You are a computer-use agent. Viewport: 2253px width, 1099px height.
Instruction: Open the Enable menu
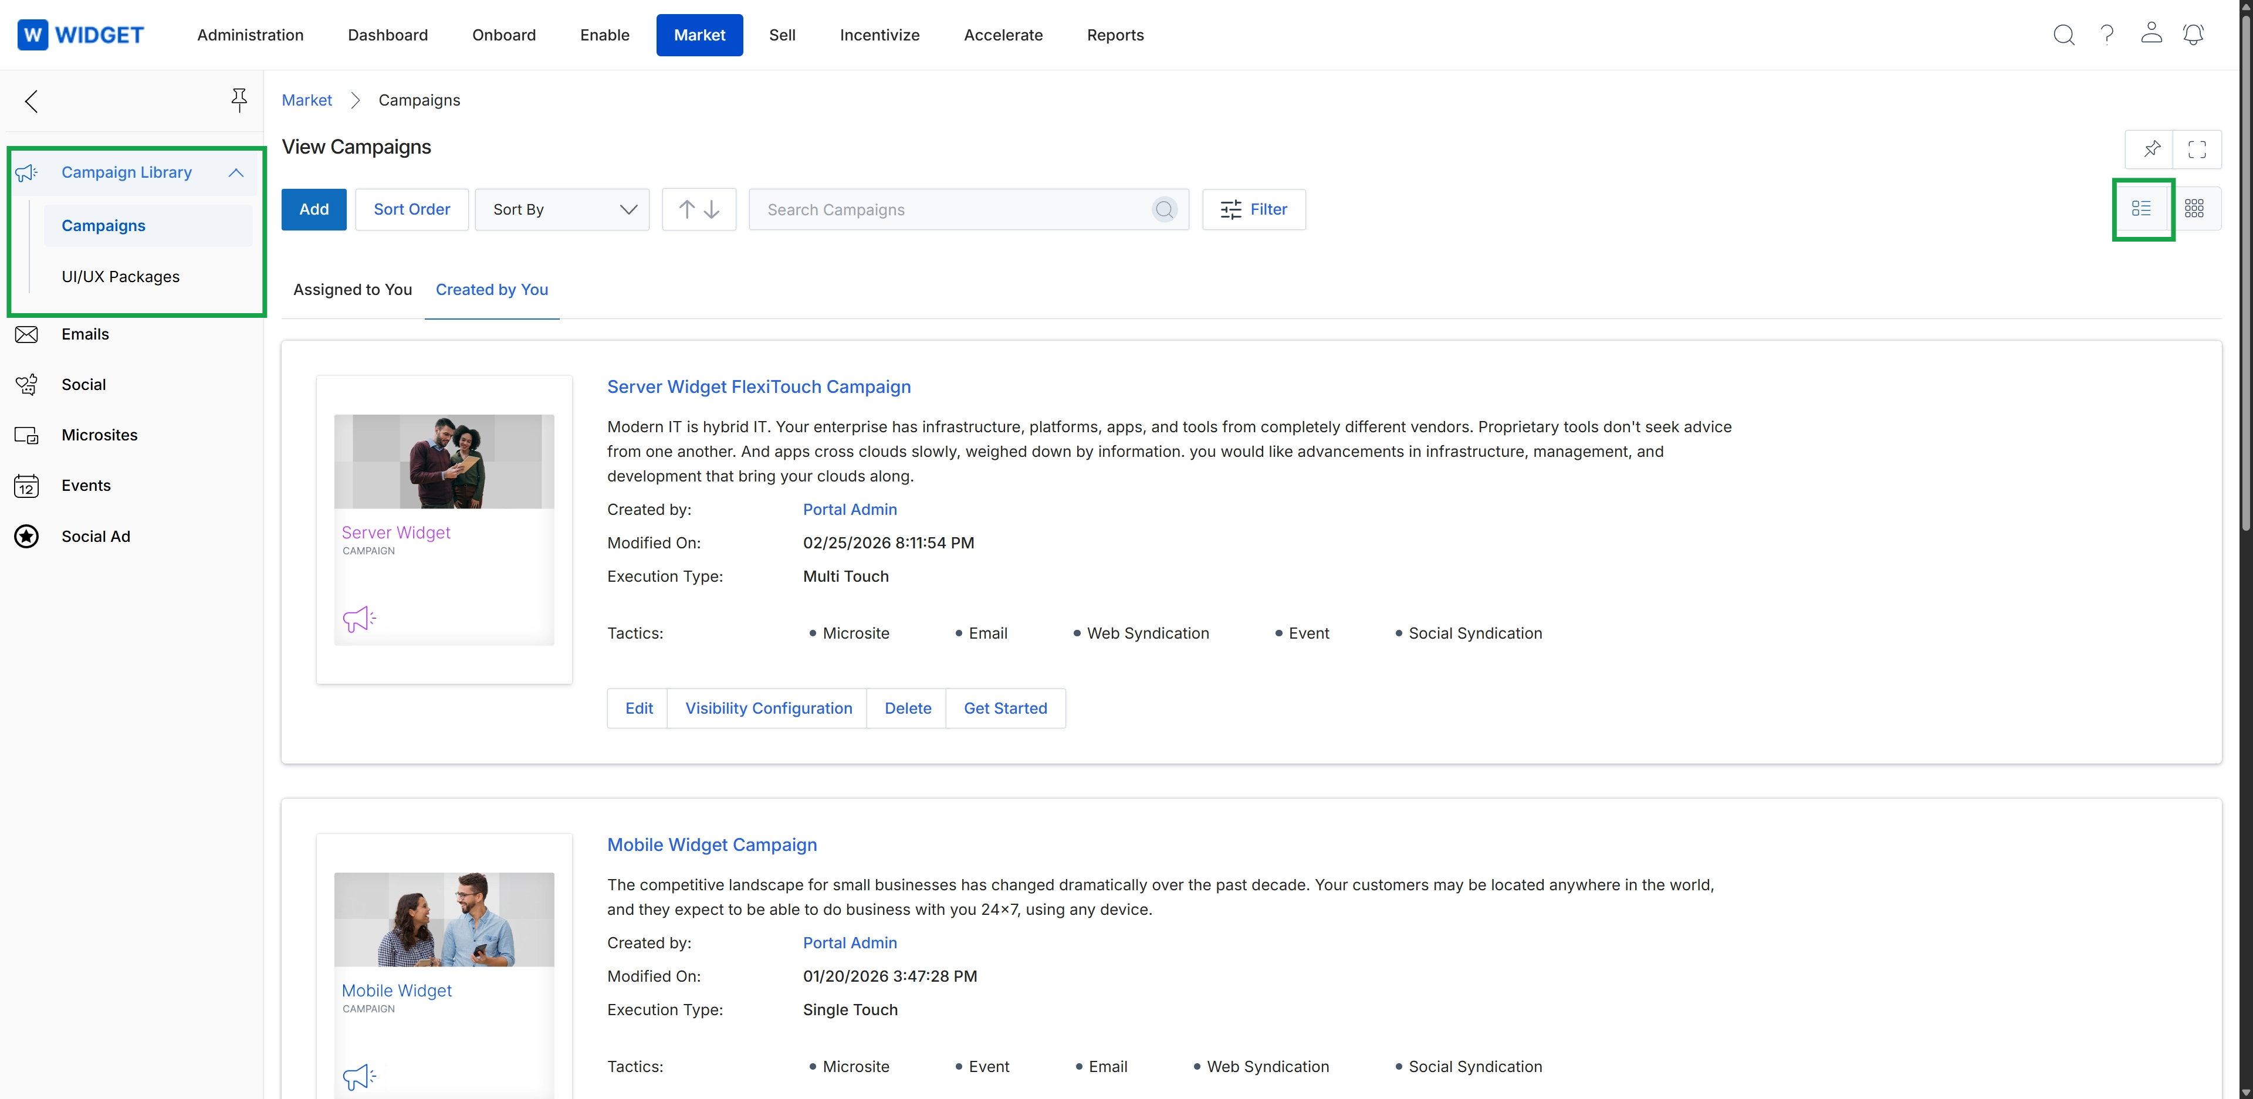[x=604, y=35]
